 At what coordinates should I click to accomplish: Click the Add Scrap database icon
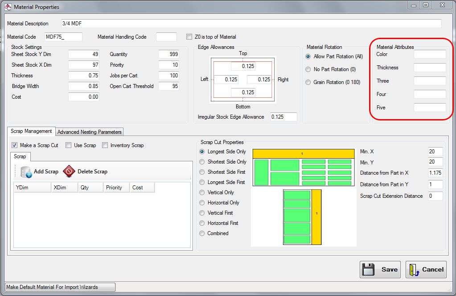tap(26, 172)
